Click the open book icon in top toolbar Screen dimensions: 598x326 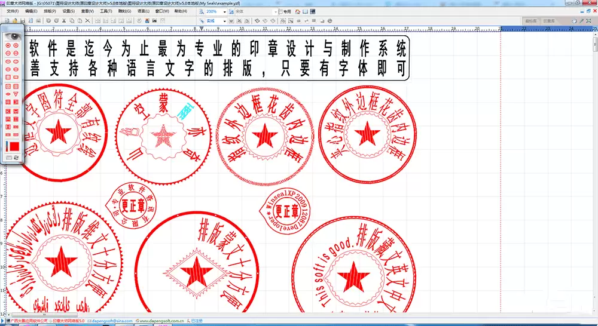click(305, 12)
